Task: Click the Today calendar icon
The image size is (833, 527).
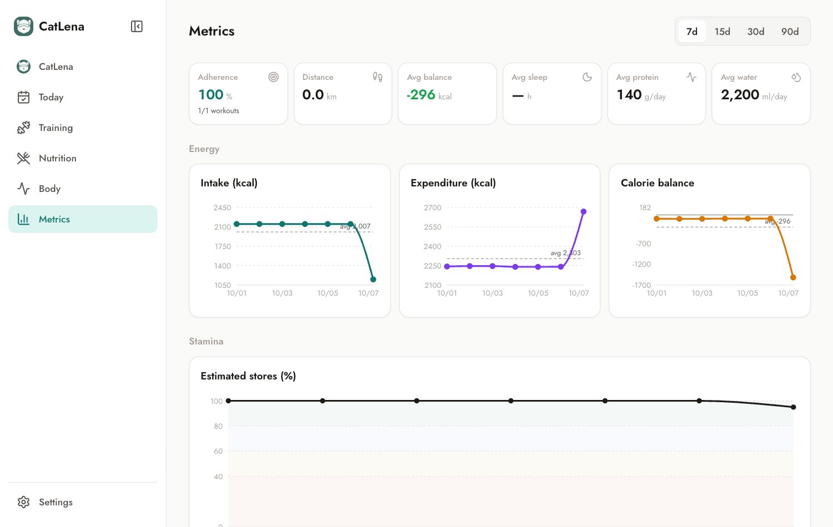Action: (x=23, y=97)
